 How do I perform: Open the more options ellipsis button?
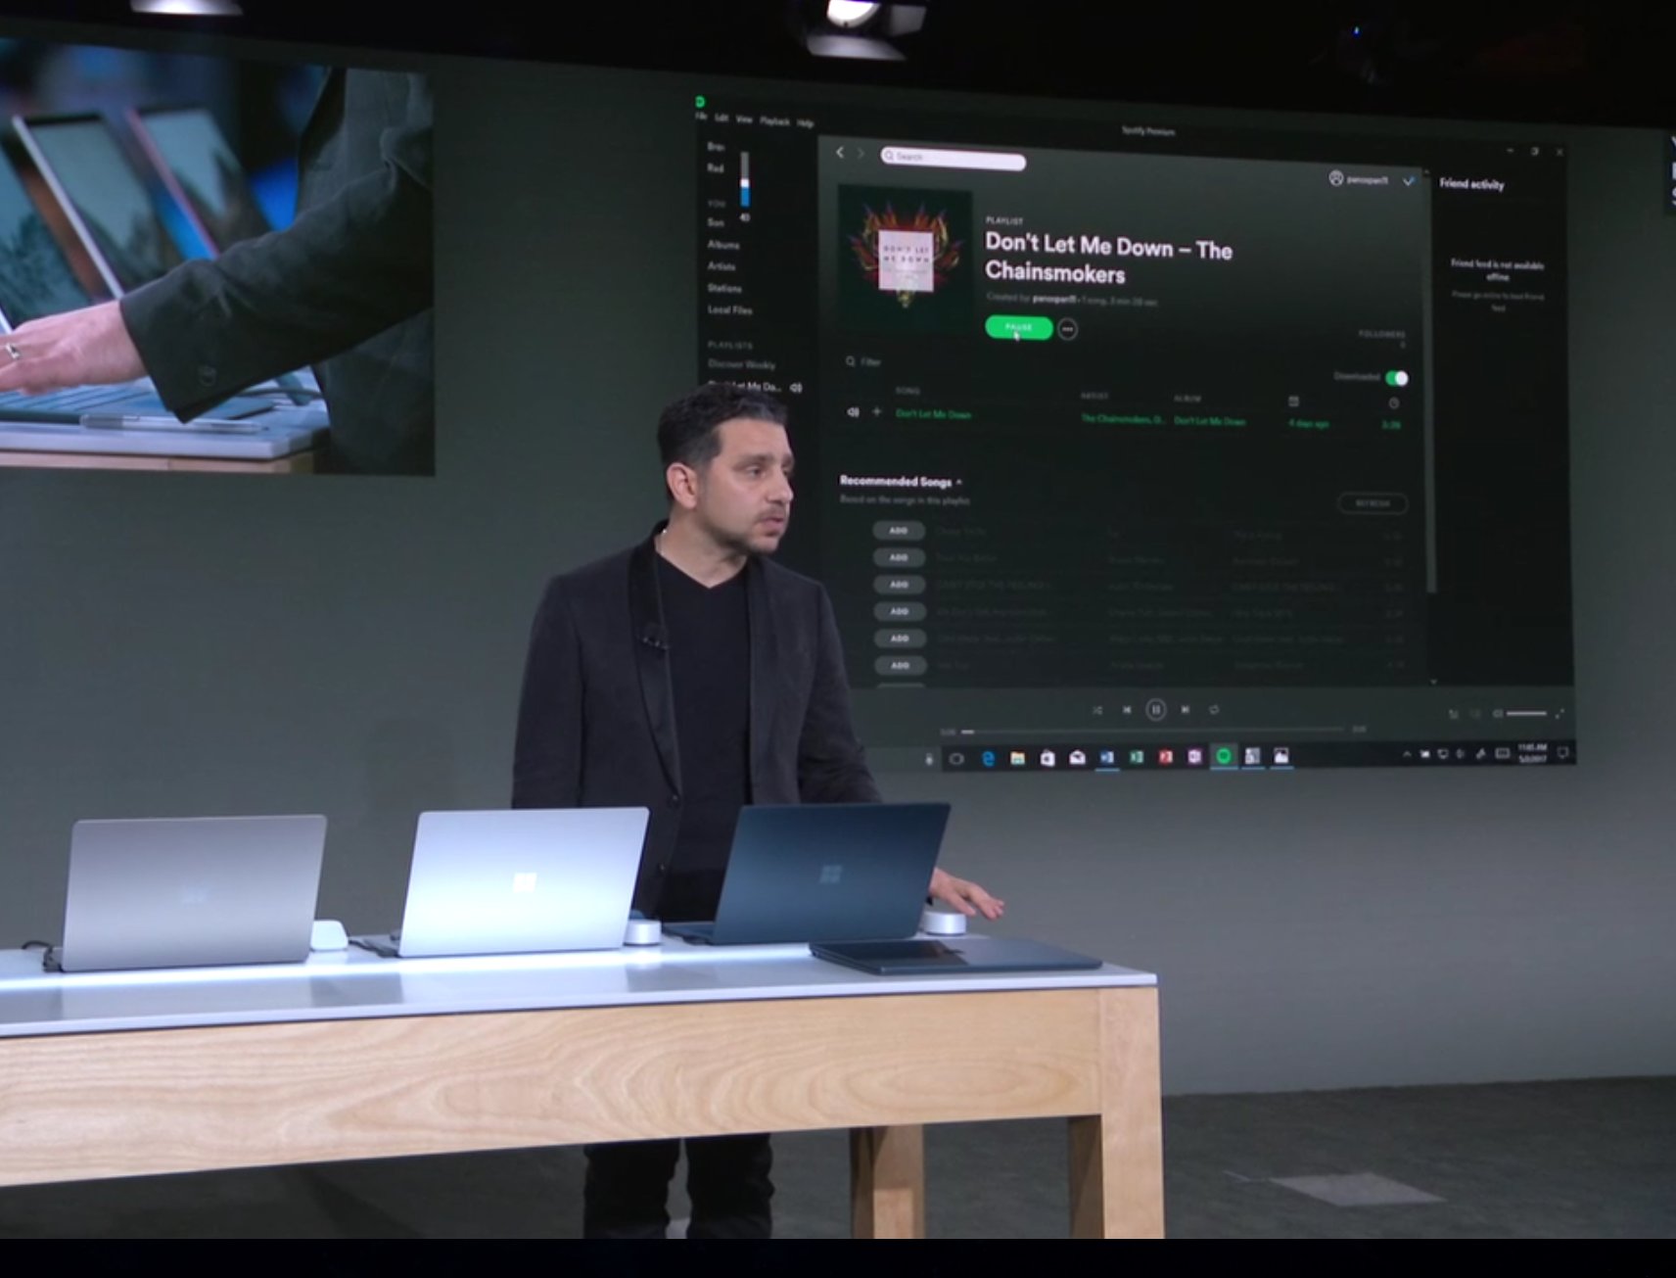pos(1067,330)
